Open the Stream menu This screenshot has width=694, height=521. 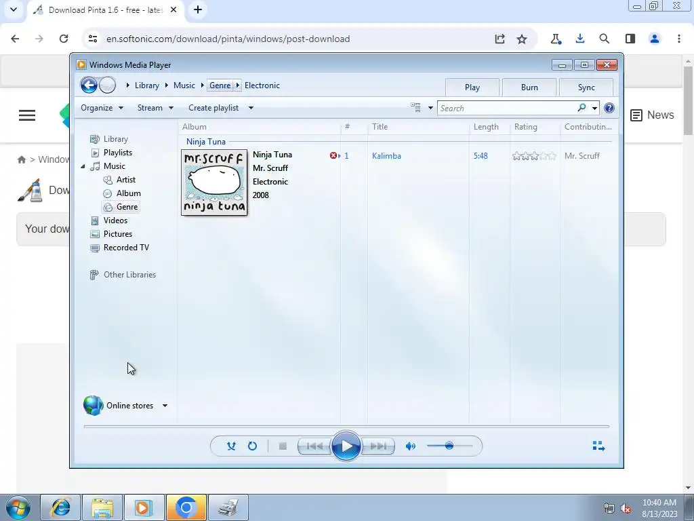155,108
